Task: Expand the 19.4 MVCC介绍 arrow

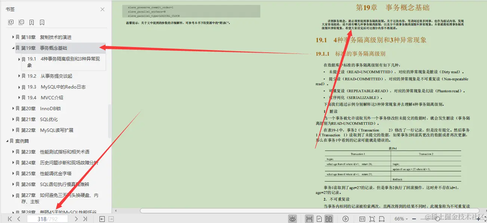Action: pyautogui.click(x=19, y=97)
